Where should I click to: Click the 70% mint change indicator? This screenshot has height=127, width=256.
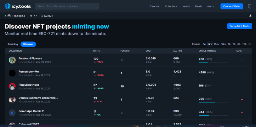[97, 115]
